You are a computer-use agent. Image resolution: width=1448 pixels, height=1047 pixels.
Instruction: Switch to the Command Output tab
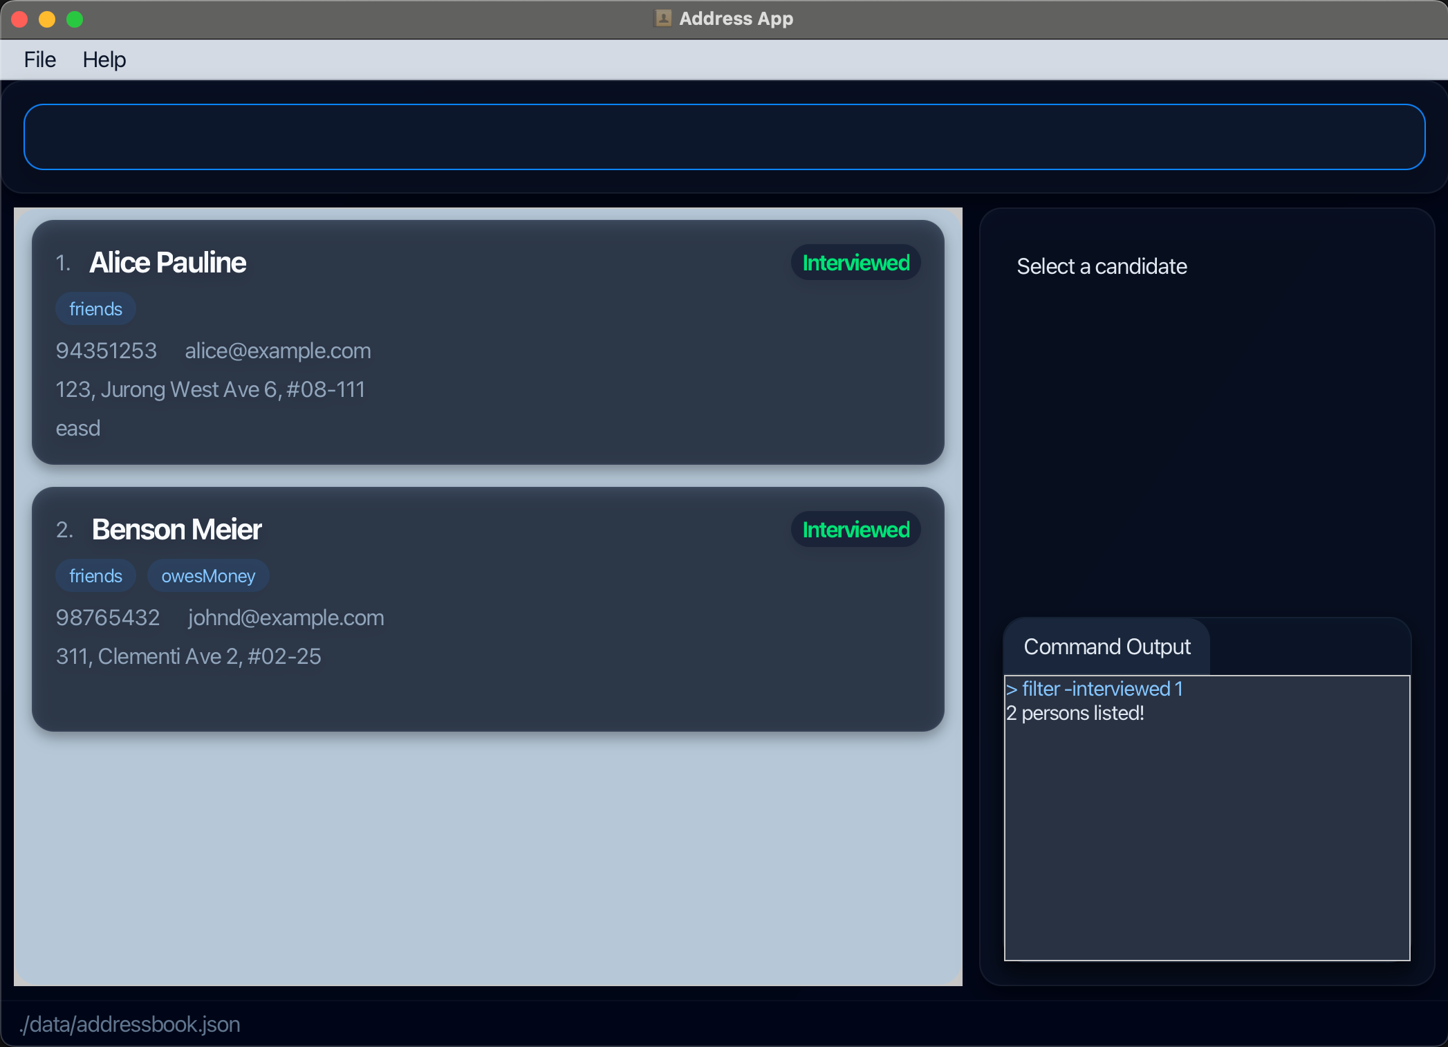[1106, 647]
